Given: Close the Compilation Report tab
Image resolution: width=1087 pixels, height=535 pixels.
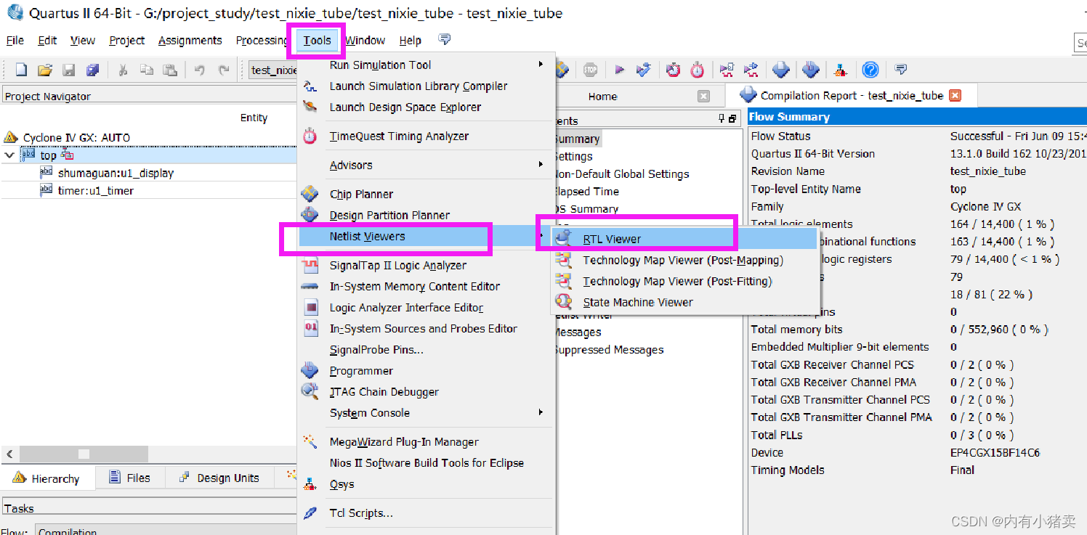Looking at the screenshot, I should 955,95.
